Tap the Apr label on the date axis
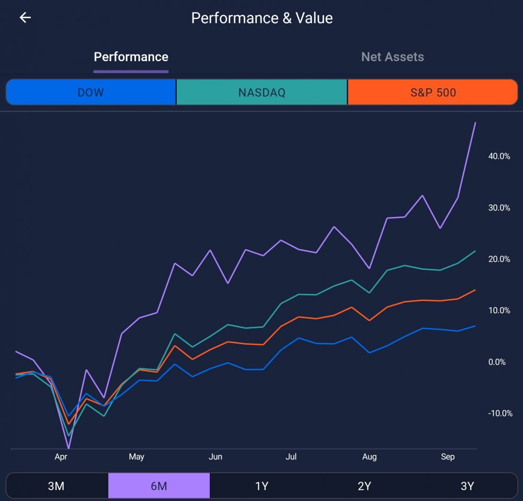Viewport: 523px width, 501px height. (x=61, y=457)
